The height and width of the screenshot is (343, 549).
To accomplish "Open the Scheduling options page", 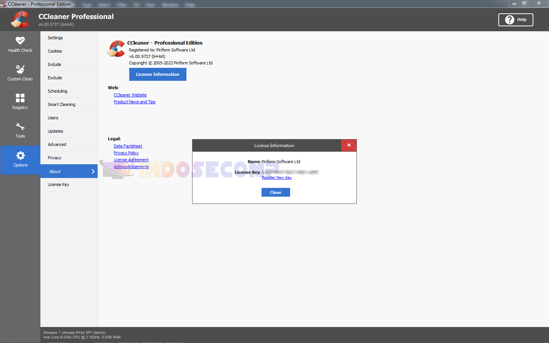I will (69, 91).
